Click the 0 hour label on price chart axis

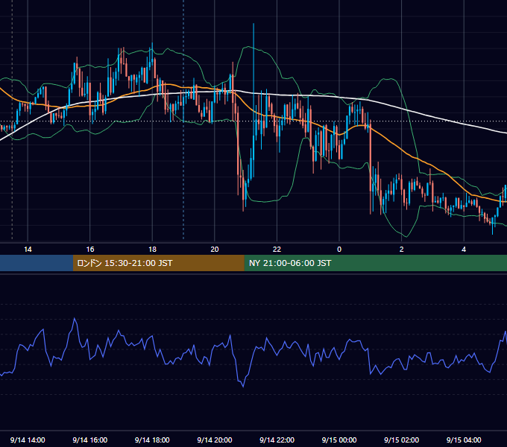[339, 250]
